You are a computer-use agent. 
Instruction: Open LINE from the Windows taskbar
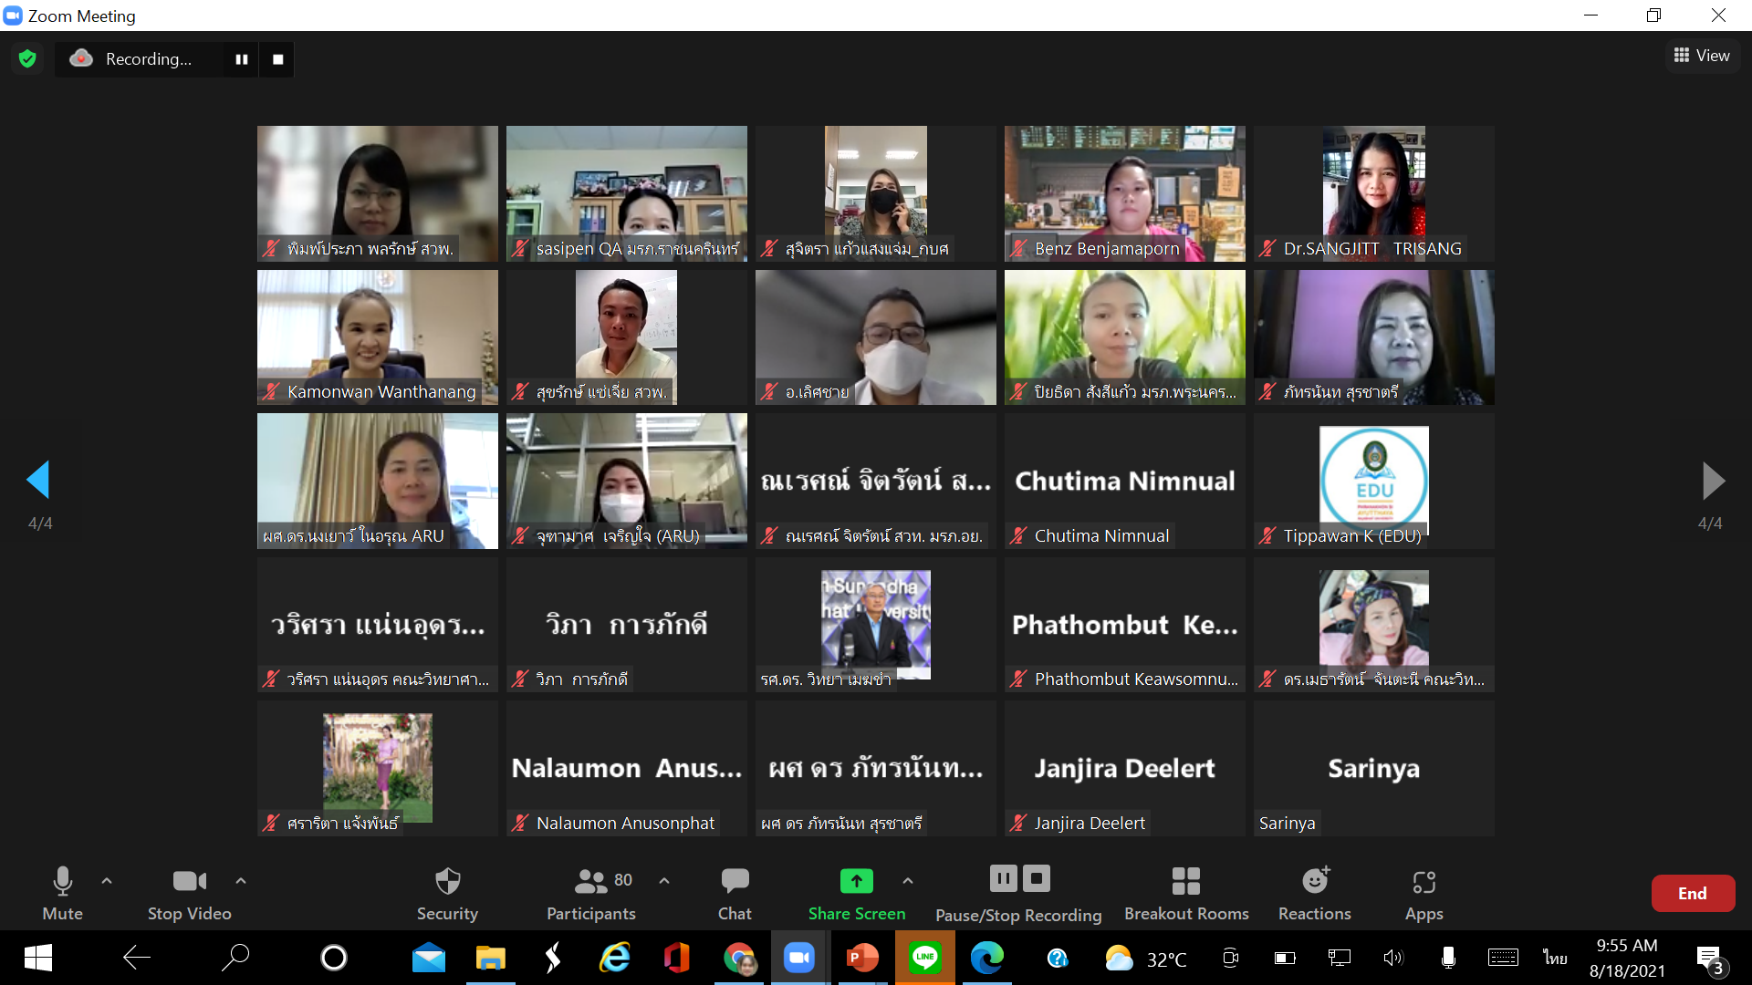point(924,958)
